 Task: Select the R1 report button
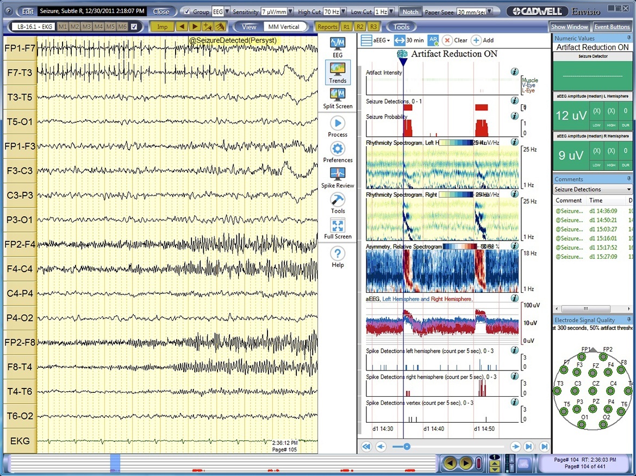point(346,27)
